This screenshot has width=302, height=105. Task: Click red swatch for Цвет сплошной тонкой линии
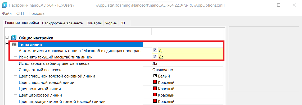point(155,82)
